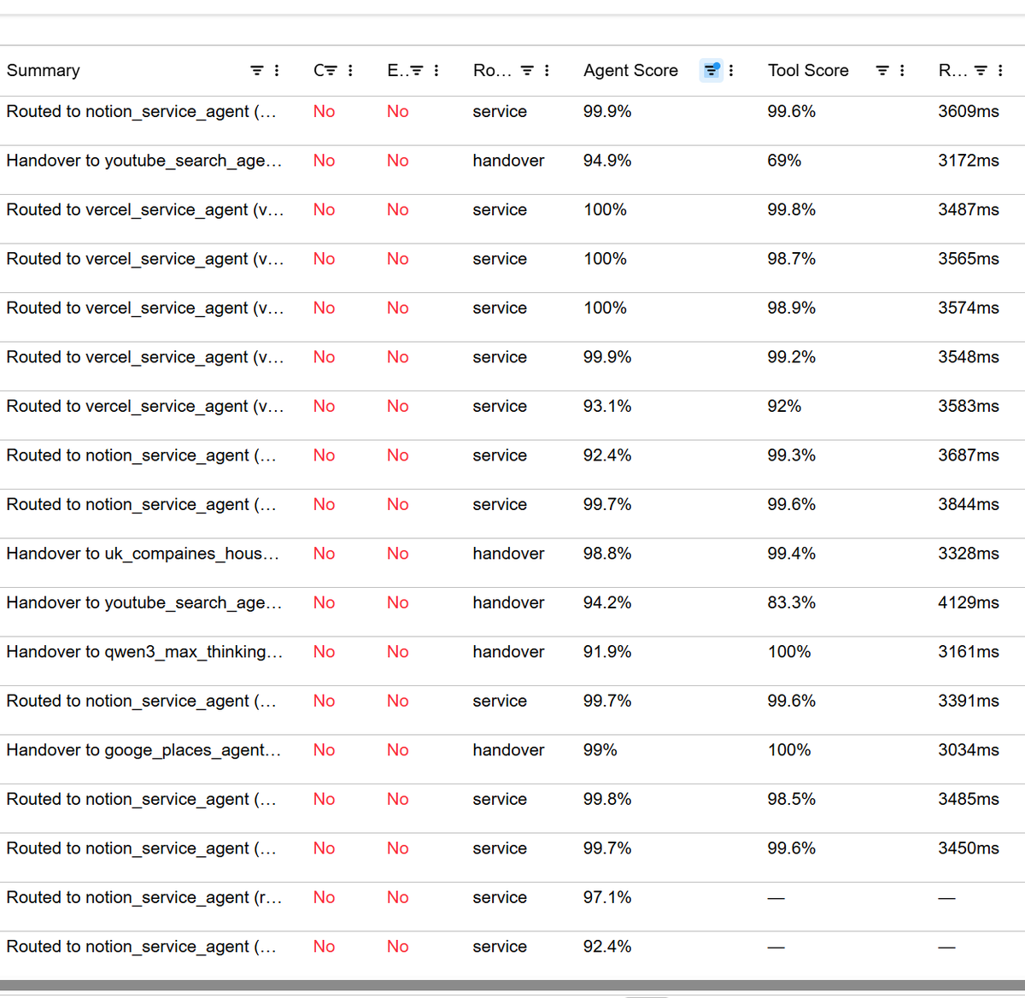The image size is (1025, 998).
Task: Click the 97.1% agent score cell
Action: (x=607, y=898)
